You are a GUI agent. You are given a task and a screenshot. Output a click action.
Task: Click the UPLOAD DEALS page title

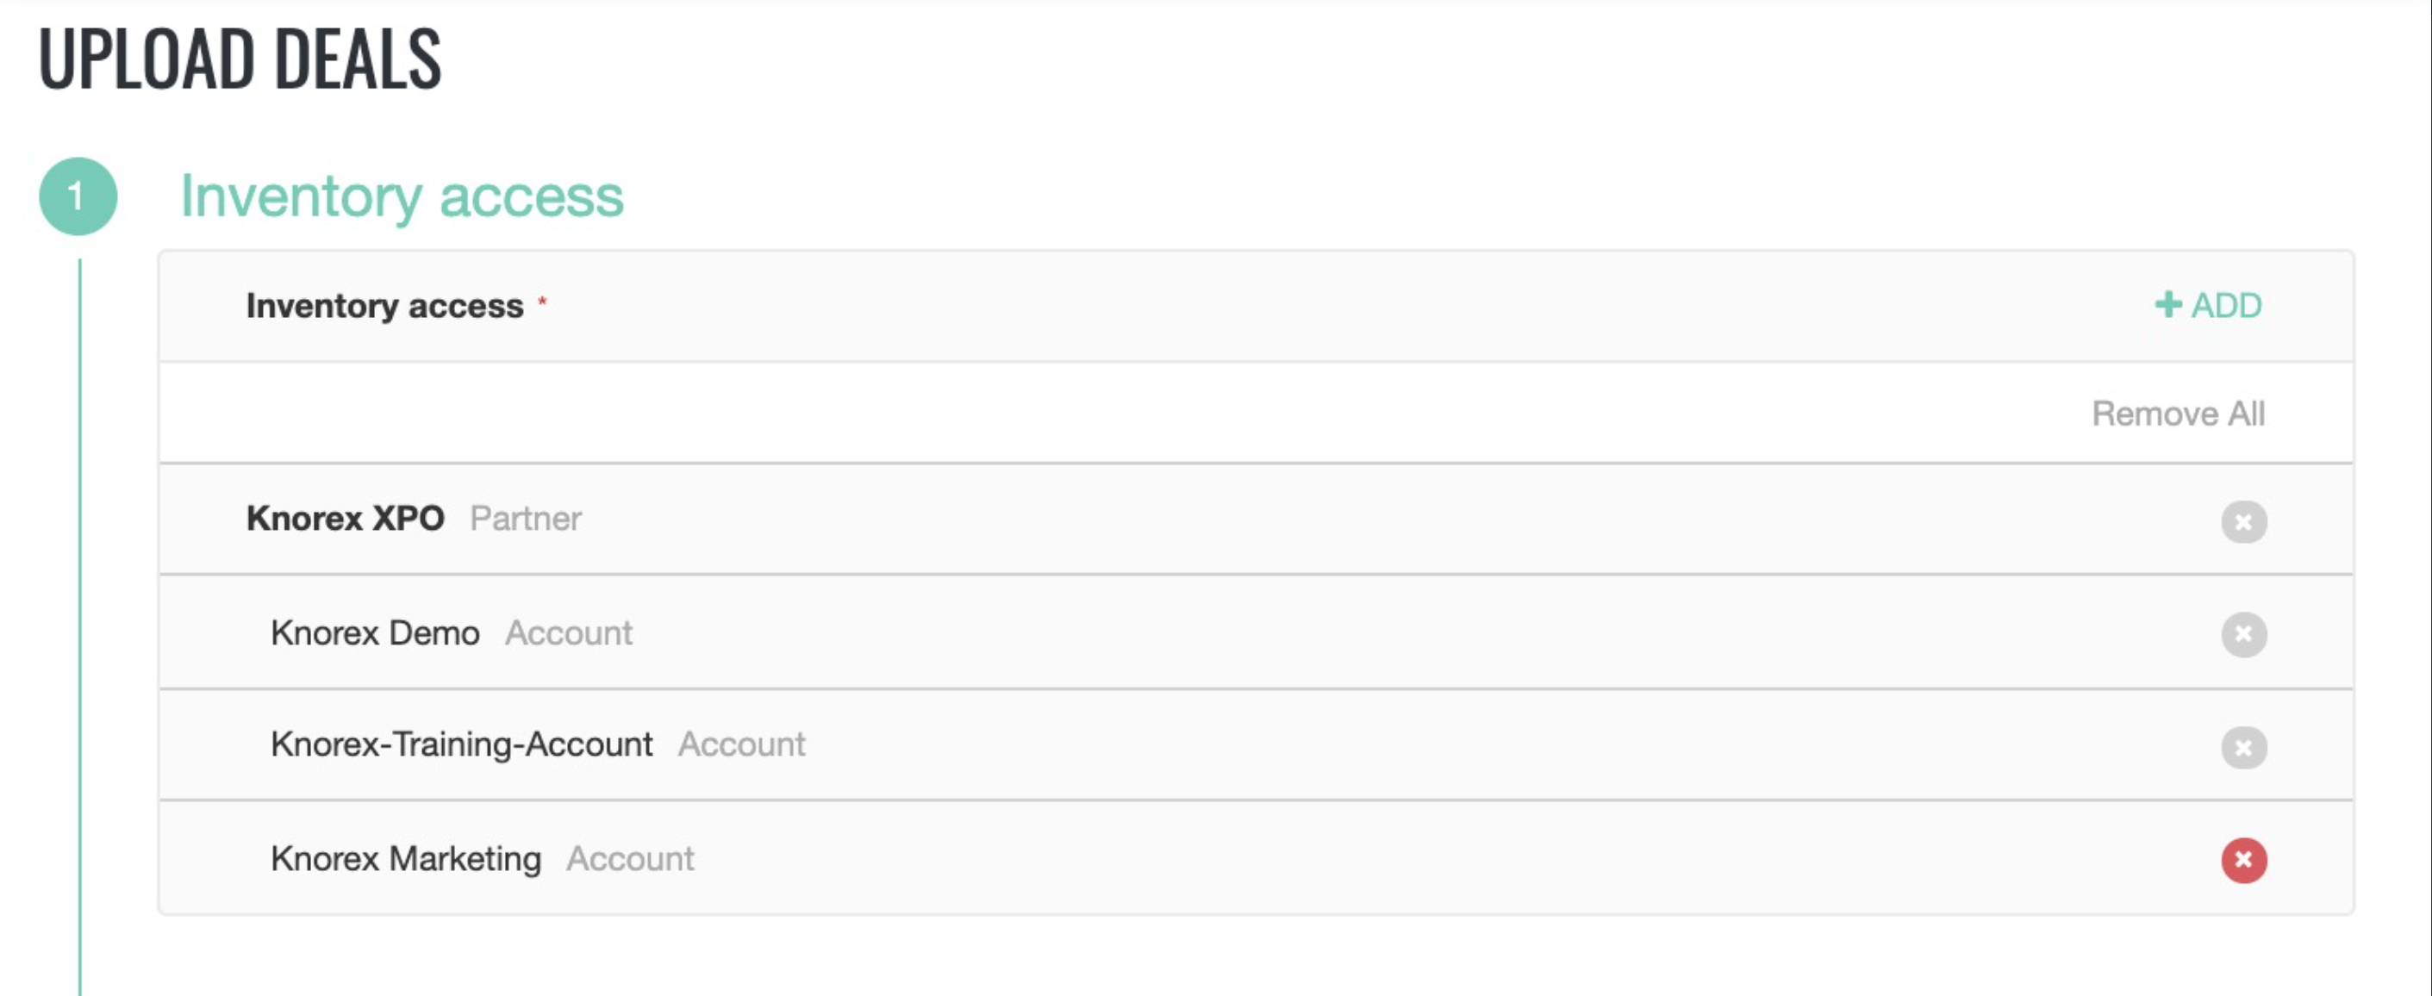(x=240, y=59)
